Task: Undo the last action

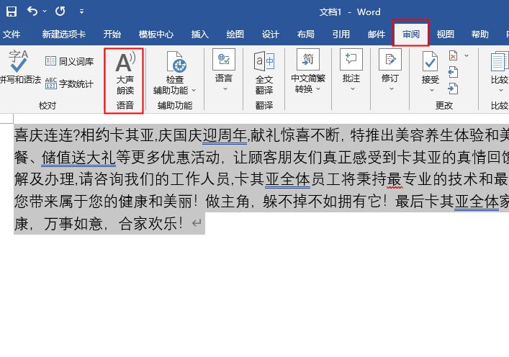Action: coord(32,12)
